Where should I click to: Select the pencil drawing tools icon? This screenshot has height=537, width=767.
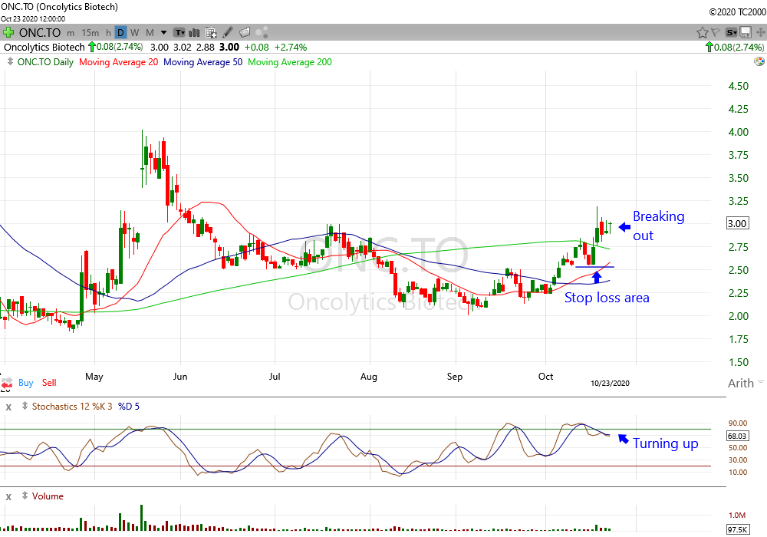pyautogui.click(x=228, y=33)
